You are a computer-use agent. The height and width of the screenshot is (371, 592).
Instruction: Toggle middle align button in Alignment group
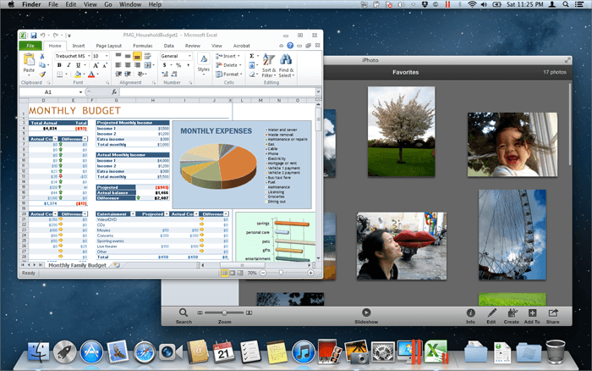pyautogui.click(x=127, y=56)
